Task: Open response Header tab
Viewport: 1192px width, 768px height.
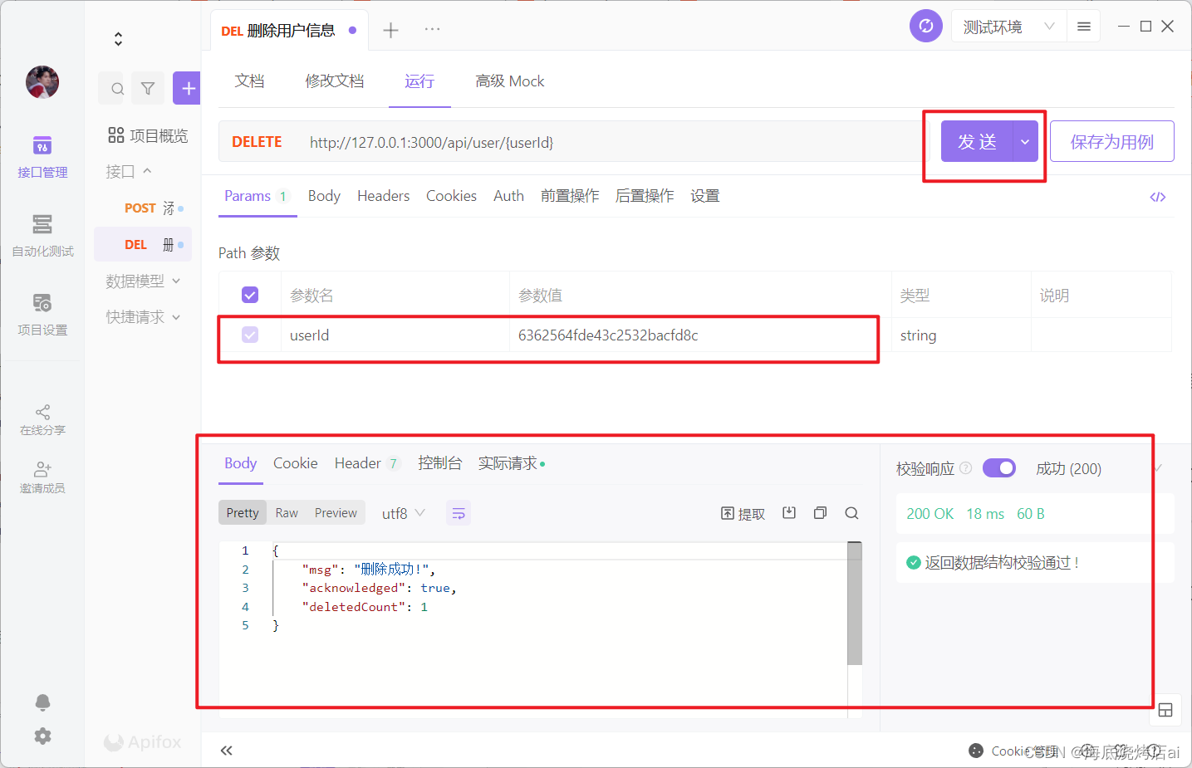Action: click(x=367, y=463)
